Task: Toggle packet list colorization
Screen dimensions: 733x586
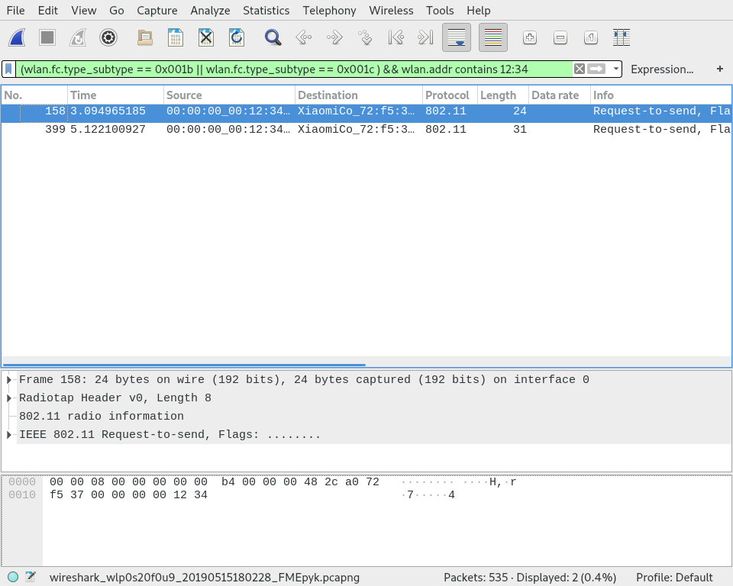Action: [x=493, y=37]
